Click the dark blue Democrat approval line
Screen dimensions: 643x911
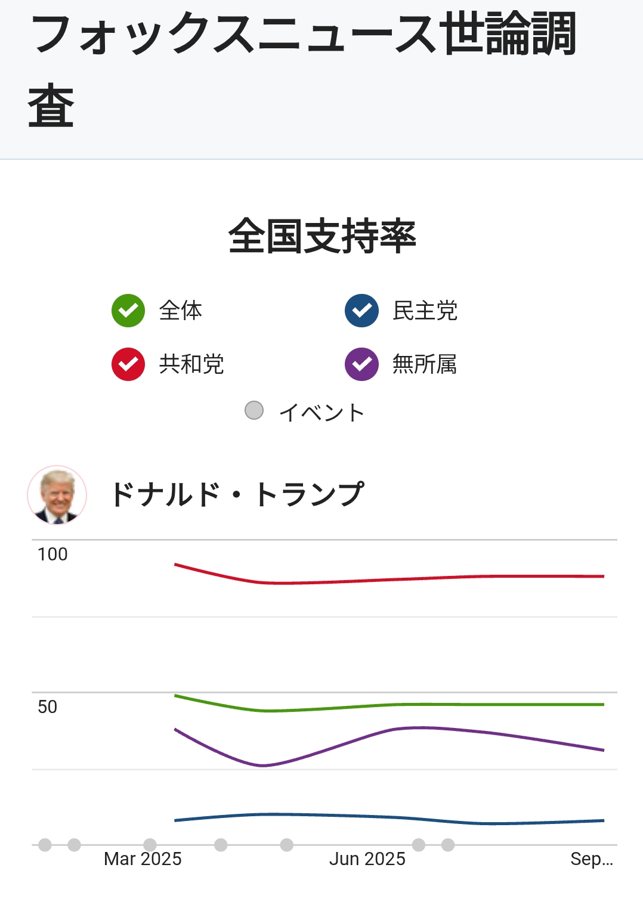[x=358, y=816]
